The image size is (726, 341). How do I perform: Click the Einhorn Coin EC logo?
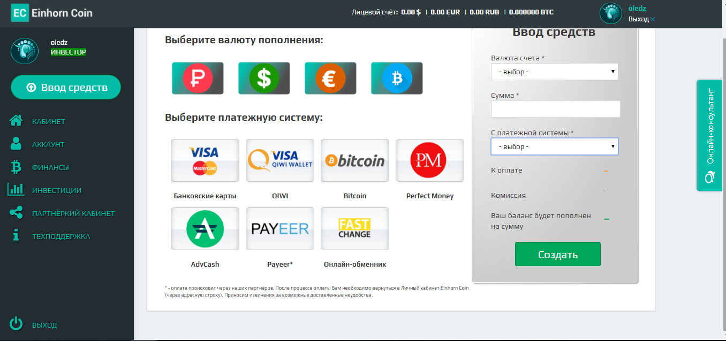[x=20, y=13]
